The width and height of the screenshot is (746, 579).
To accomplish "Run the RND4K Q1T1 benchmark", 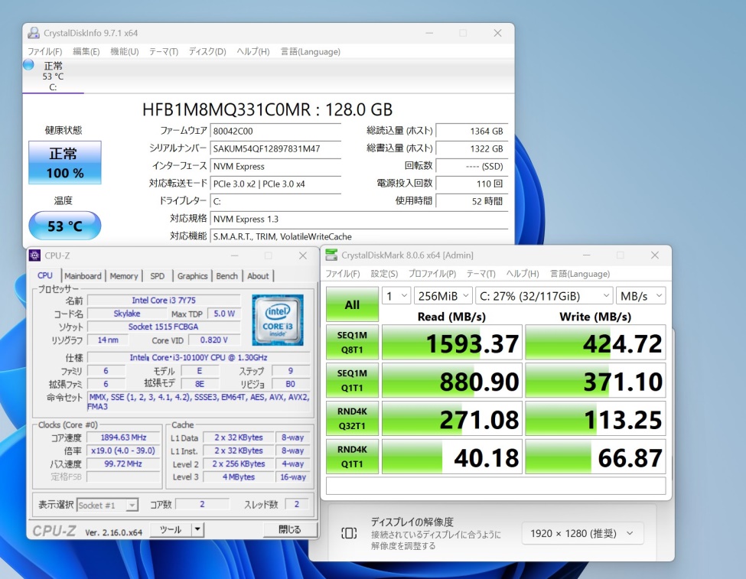I will coord(352,457).
